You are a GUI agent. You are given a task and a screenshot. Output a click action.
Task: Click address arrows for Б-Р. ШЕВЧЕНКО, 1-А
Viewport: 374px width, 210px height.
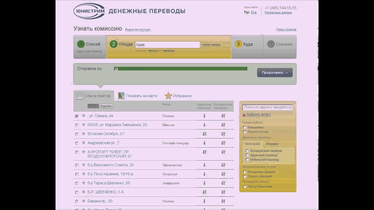204,192
